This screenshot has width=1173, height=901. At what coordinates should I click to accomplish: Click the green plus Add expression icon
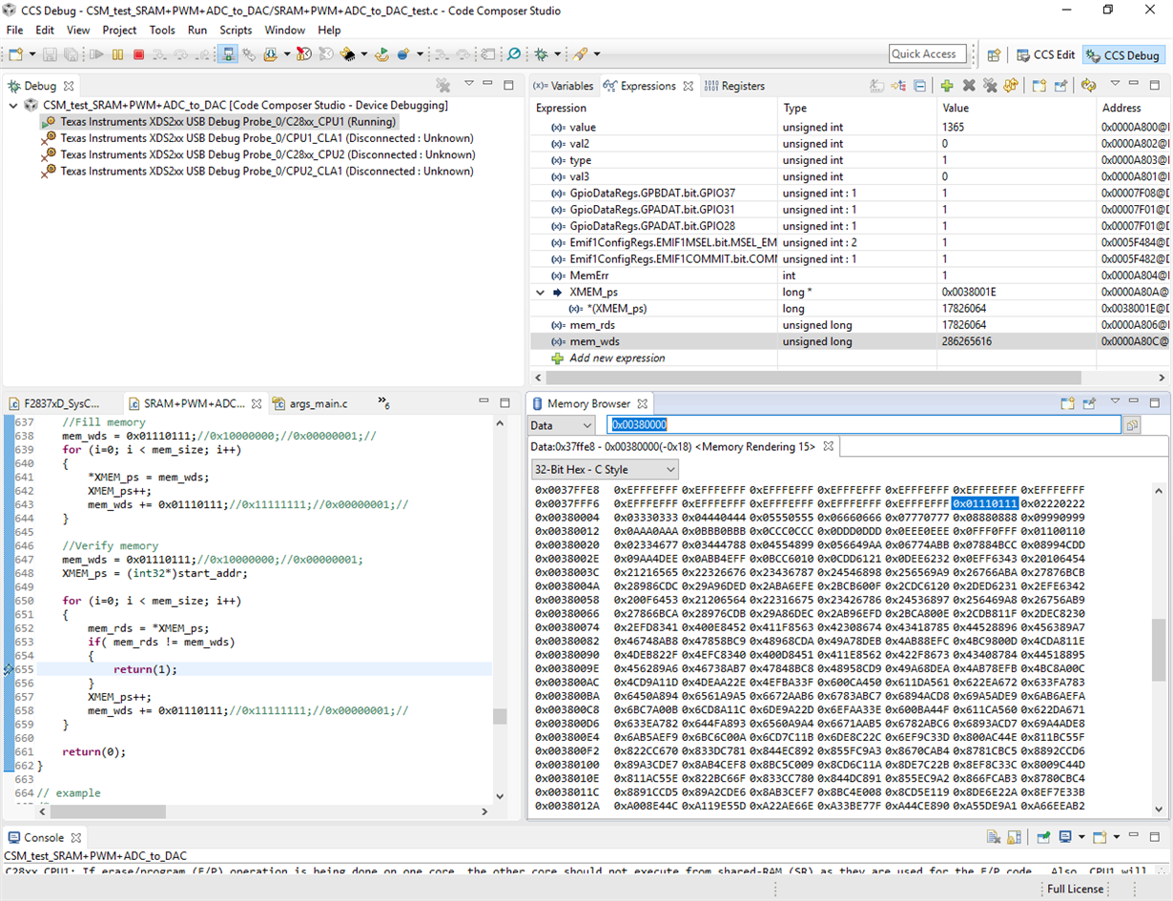tap(946, 86)
